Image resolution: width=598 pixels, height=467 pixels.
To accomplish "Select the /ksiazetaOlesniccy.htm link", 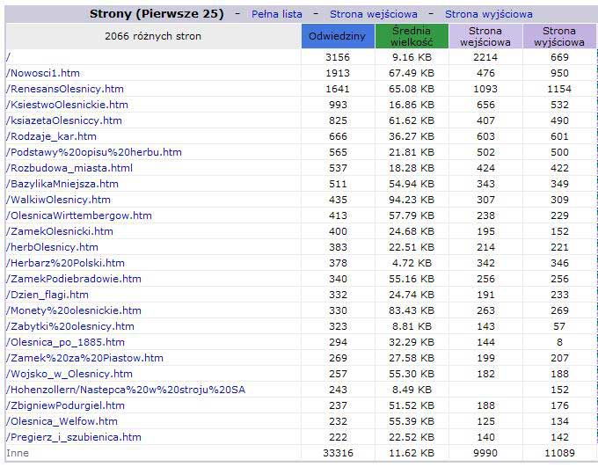I will pos(63,120).
